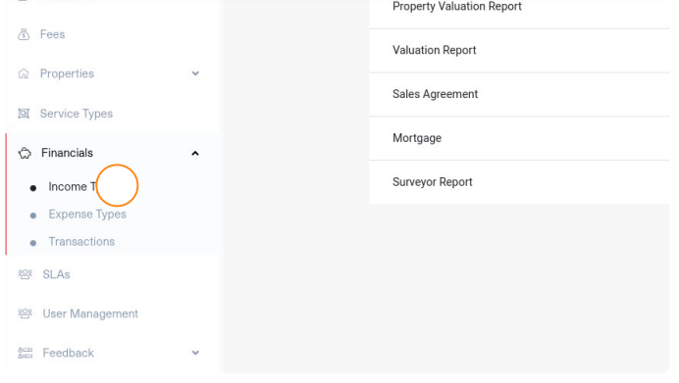This screenshot has height=383, width=679.
Task: Choose the Mortgage list item
Action: click(519, 138)
